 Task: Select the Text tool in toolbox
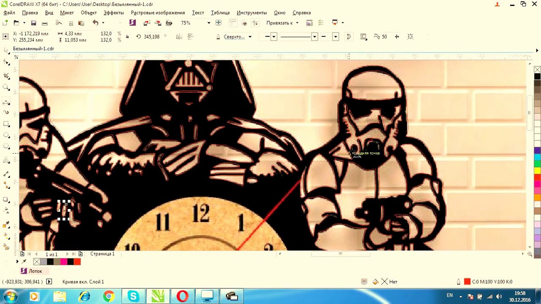(6, 160)
